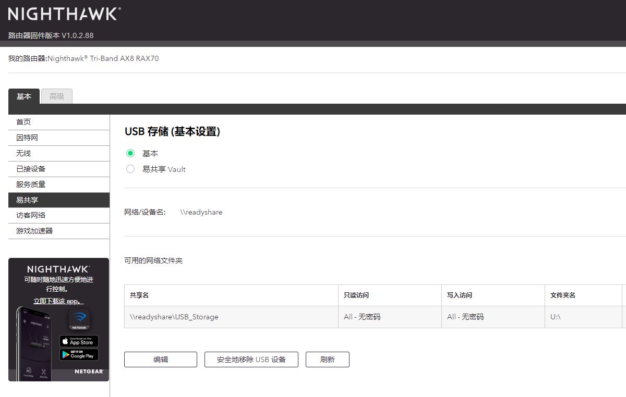The width and height of the screenshot is (626, 397).
Task: Open the Google Play download badge
Action: coord(79,355)
